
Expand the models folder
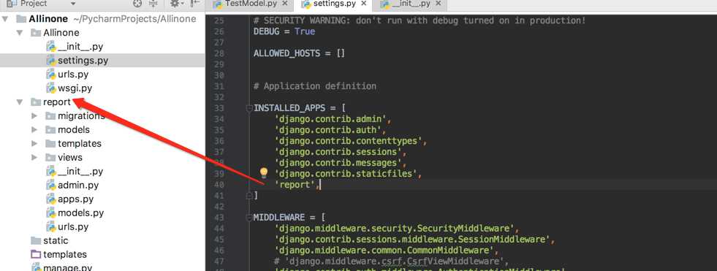click(34, 130)
